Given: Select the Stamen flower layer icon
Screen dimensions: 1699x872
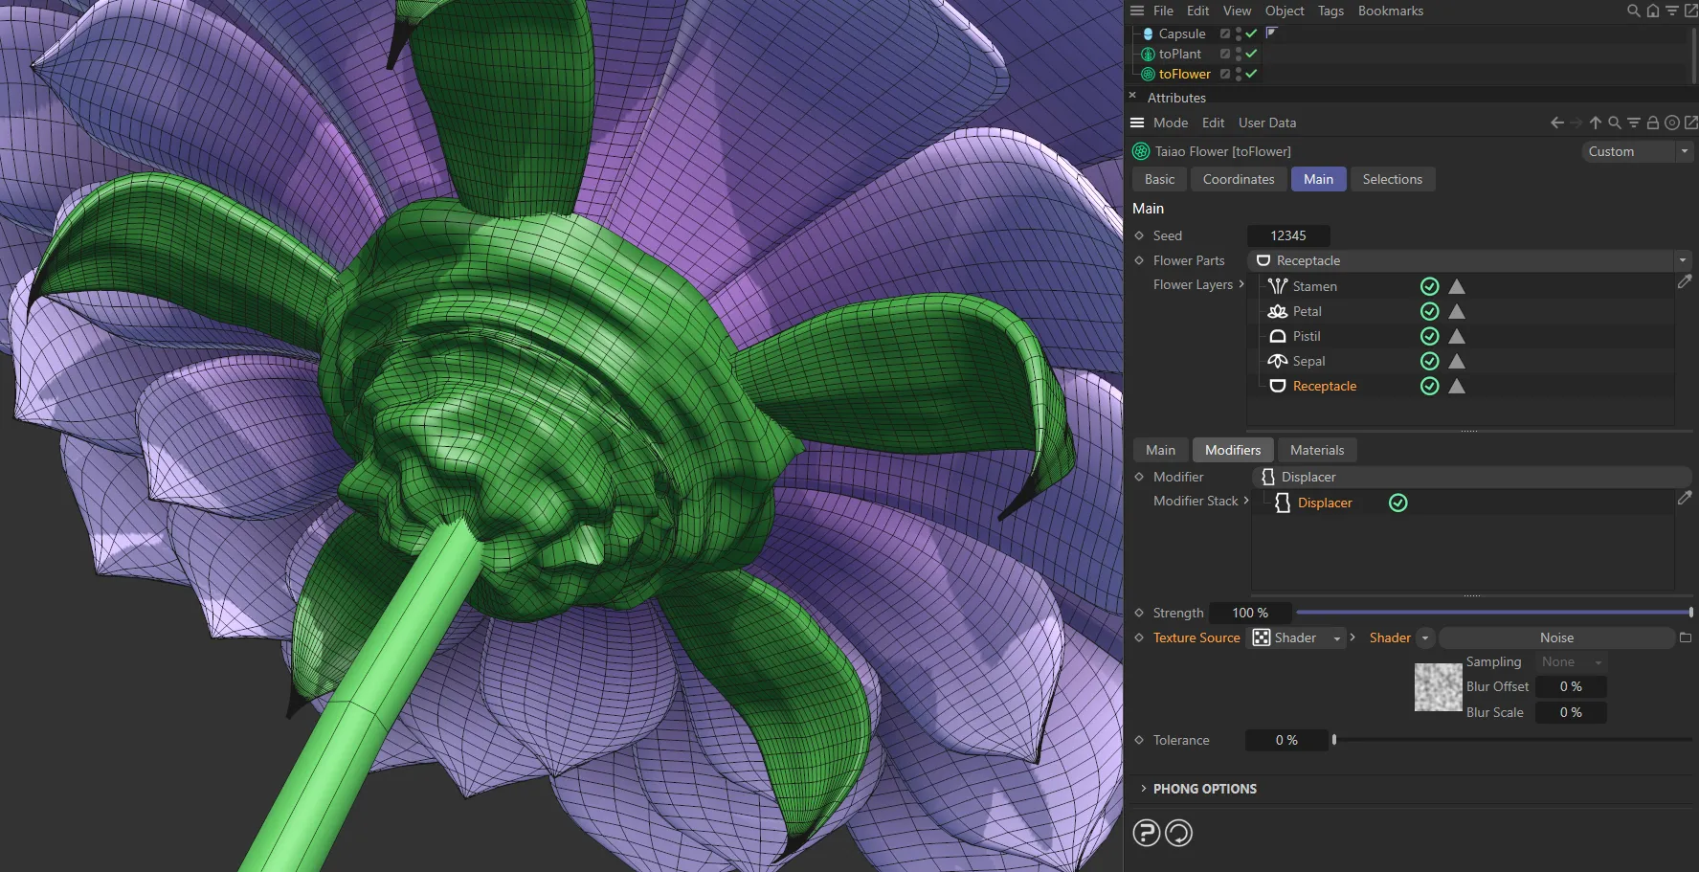Looking at the screenshot, I should click(x=1278, y=285).
